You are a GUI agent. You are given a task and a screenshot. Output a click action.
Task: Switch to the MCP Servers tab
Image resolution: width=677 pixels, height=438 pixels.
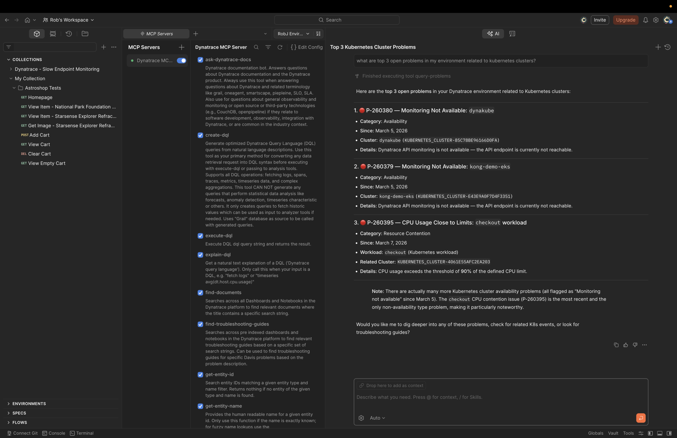156,34
